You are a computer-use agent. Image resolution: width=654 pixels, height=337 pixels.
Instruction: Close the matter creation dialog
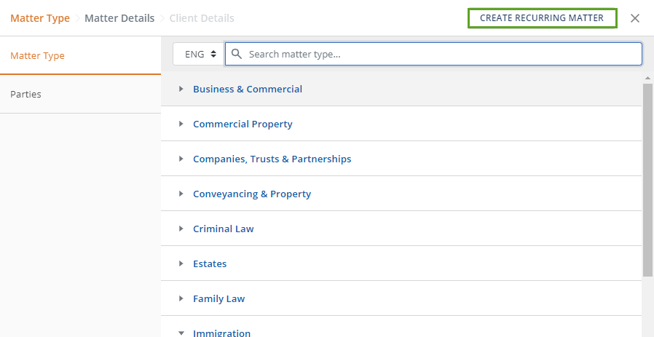pyautogui.click(x=635, y=18)
